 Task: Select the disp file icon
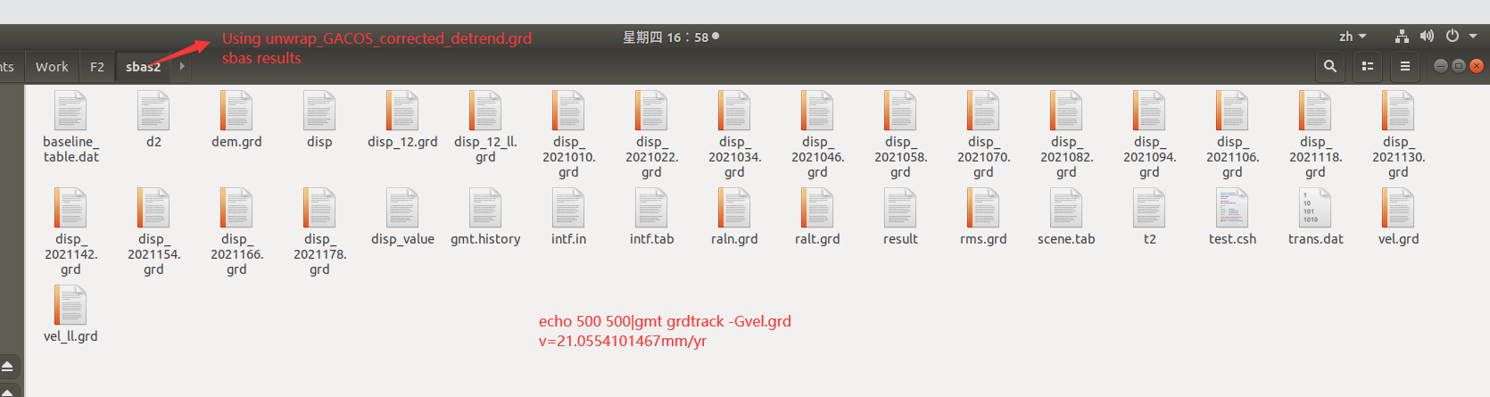(x=319, y=111)
